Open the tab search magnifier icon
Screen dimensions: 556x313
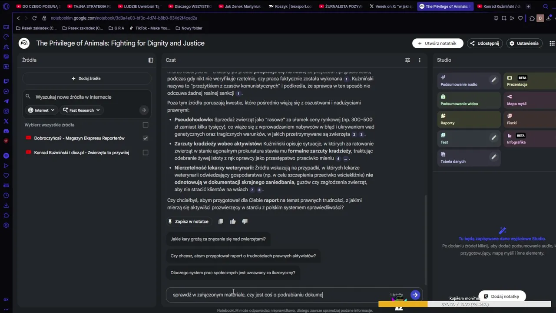point(546,7)
